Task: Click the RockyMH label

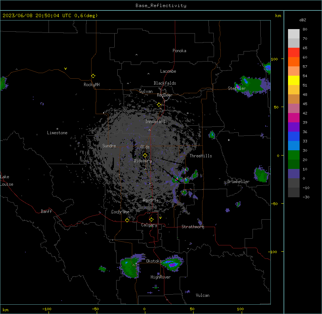Action: click(92, 85)
